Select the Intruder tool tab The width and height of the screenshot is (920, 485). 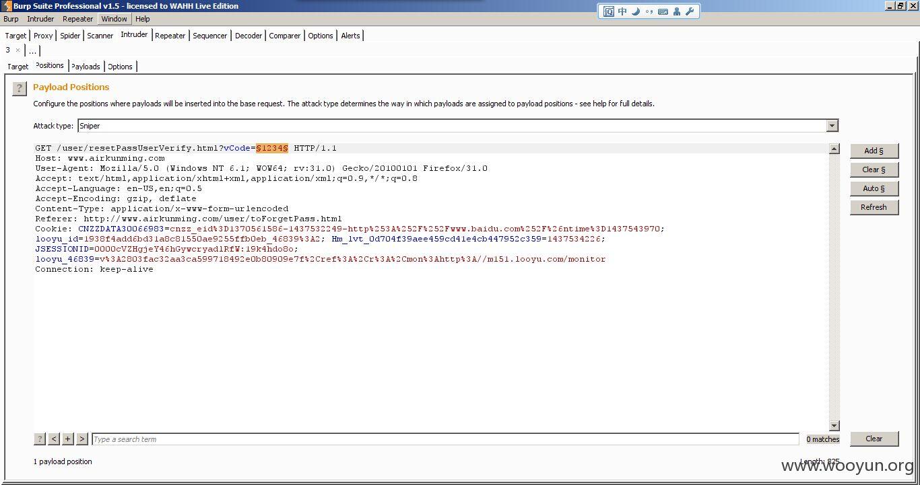tap(134, 34)
